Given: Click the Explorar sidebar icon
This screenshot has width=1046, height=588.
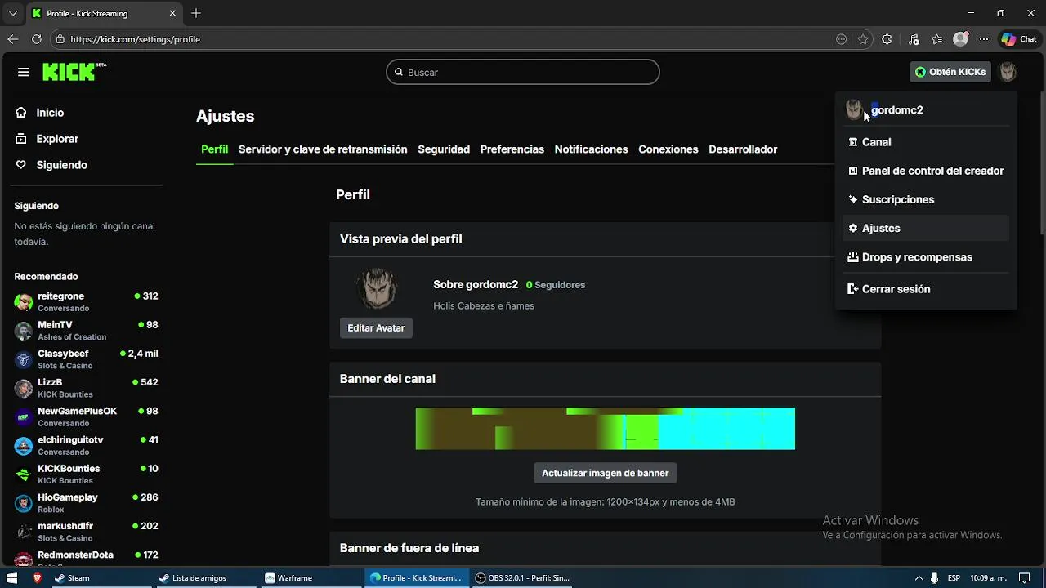Looking at the screenshot, I should [x=21, y=139].
